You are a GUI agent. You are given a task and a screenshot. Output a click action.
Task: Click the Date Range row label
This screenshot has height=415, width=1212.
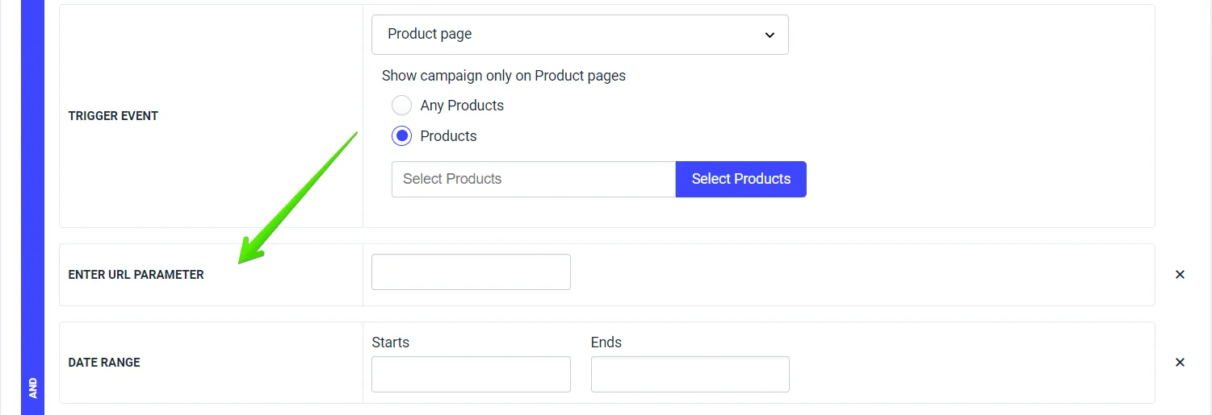104,363
